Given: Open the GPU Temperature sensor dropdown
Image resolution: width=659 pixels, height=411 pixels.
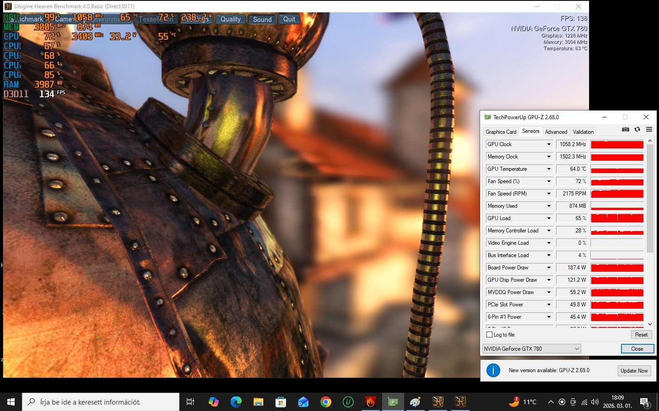Looking at the screenshot, I should 549,169.
